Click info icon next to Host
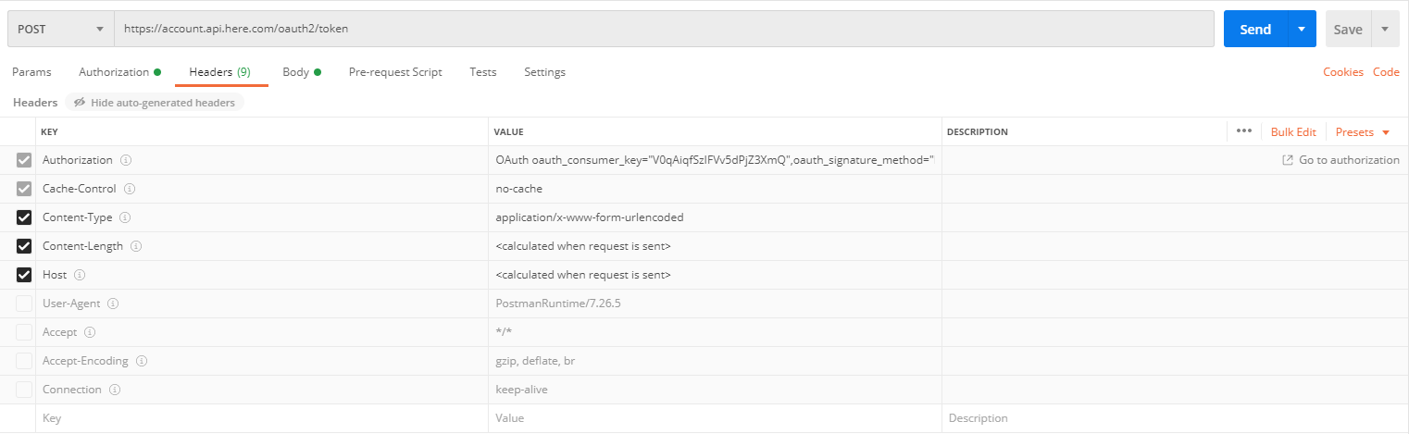Screen dimensions: 1409x434 coord(80,275)
